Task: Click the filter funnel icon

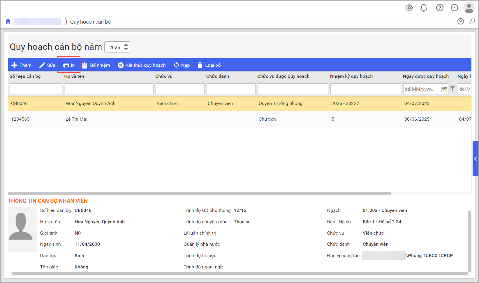Action: click(x=452, y=89)
